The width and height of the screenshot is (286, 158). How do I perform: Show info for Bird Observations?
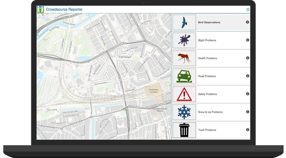[247, 22]
